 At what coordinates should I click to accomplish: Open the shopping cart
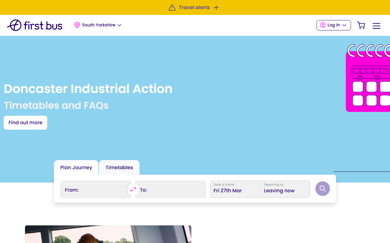click(x=361, y=25)
